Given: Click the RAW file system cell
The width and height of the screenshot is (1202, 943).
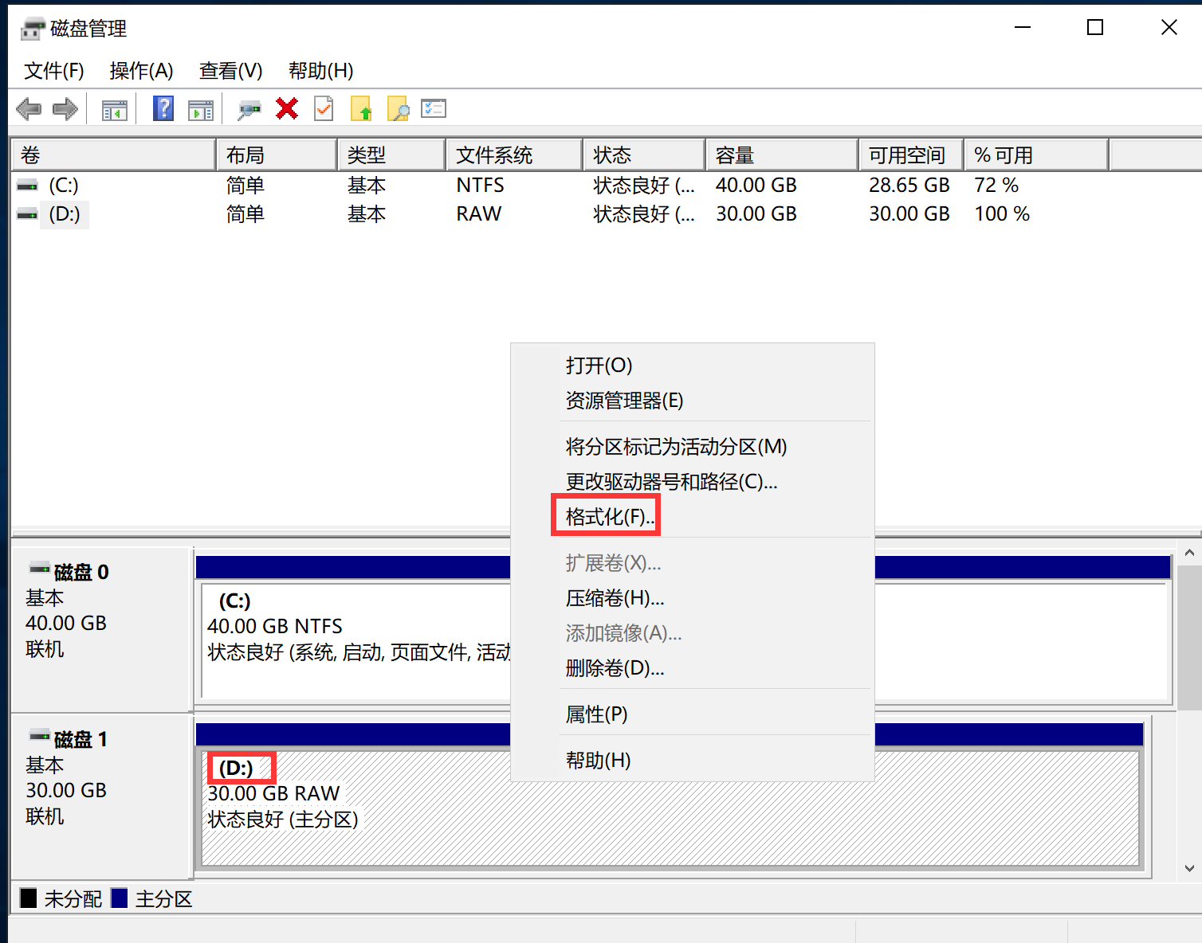Looking at the screenshot, I should click(x=479, y=214).
